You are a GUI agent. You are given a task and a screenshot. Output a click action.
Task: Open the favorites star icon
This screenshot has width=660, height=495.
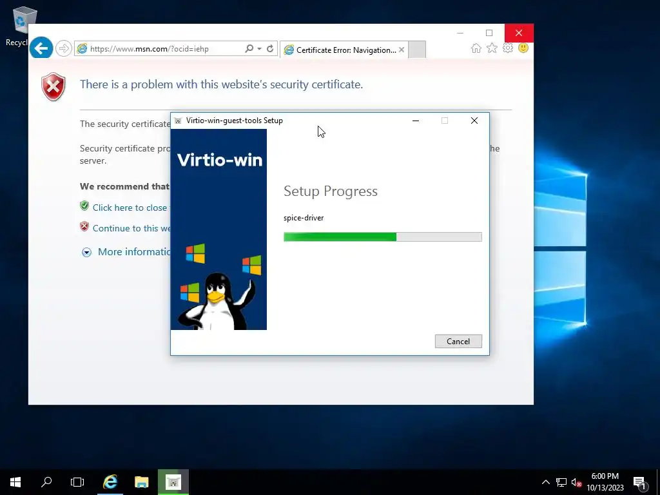[x=492, y=48]
